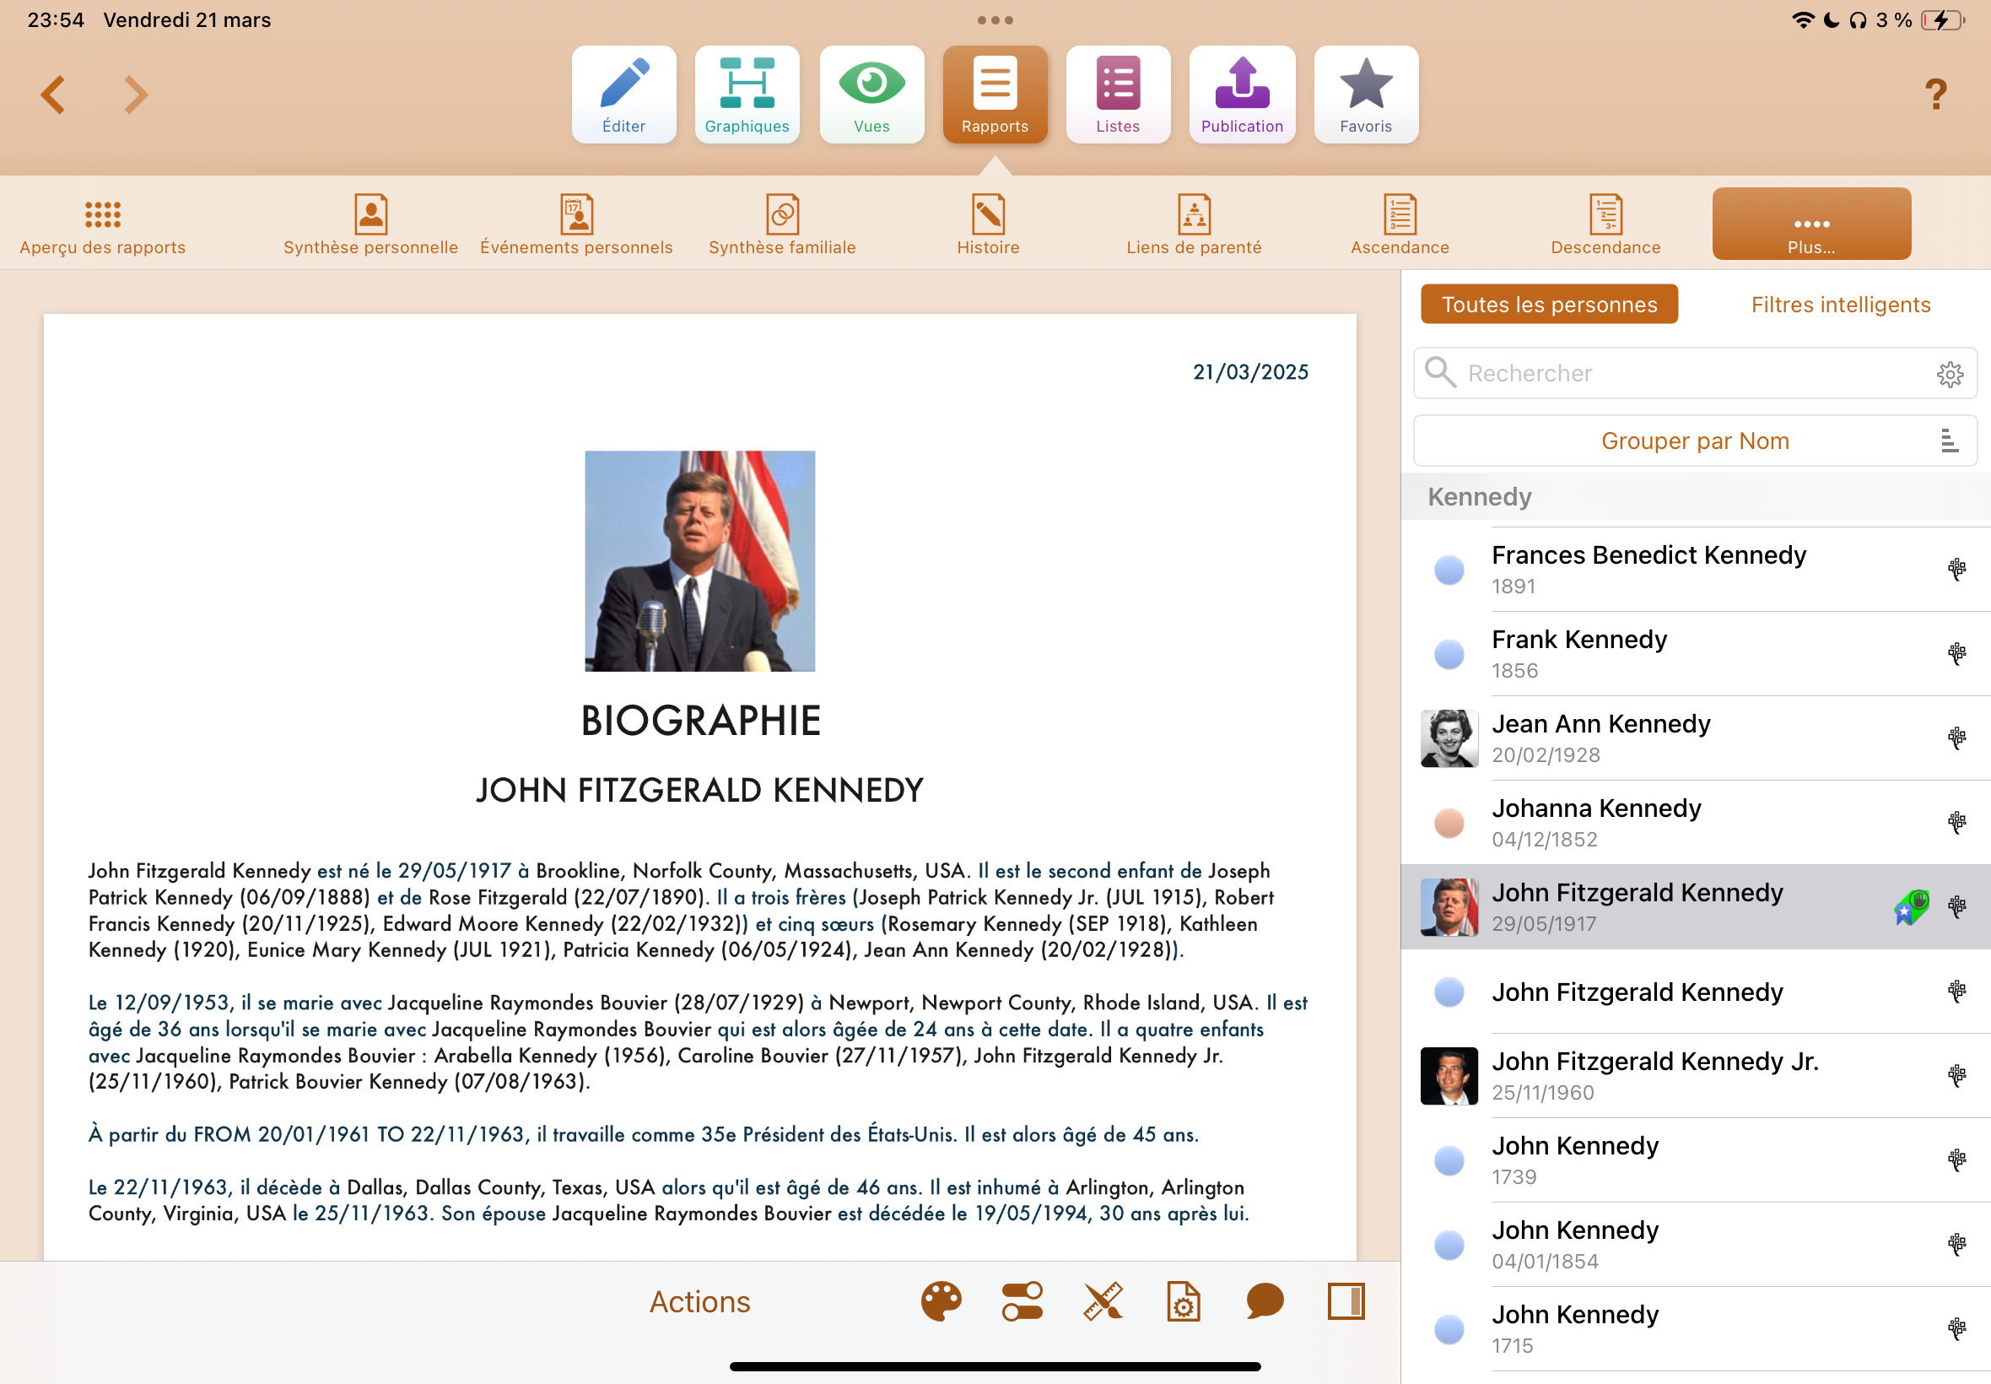Select John Fitzgerald Kennedy Jr. row
1991x1384 pixels.
pyautogui.click(x=1695, y=1075)
